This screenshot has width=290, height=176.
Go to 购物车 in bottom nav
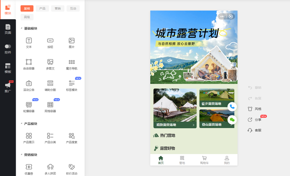click(x=204, y=160)
